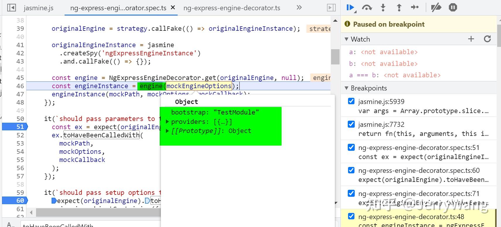The image size is (501, 227).
Task: Step out of current function
Action: point(399,8)
